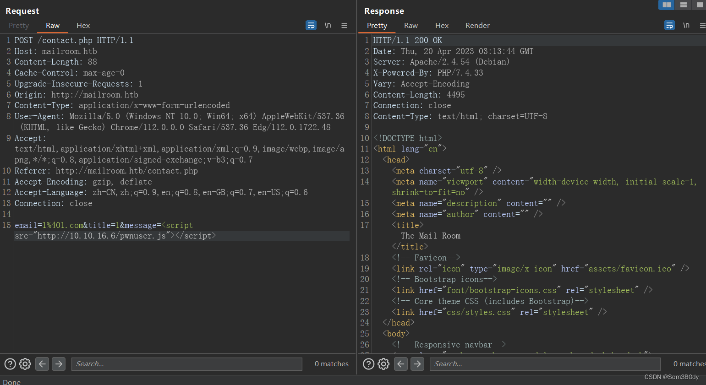Click the Cache-Control: max-age=0 header
706x385 pixels.
pos(70,73)
